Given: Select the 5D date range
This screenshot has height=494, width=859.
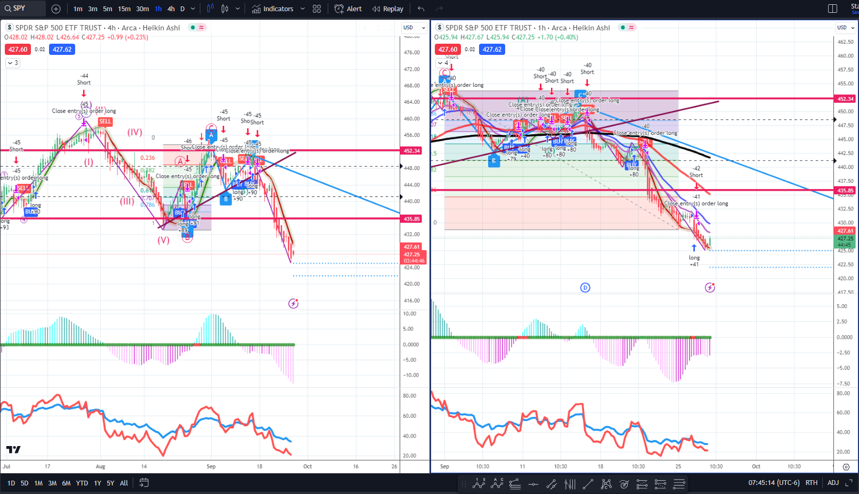Looking at the screenshot, I should point(25,483).
